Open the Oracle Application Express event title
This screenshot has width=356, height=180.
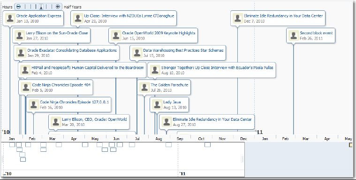coord(39,16)
